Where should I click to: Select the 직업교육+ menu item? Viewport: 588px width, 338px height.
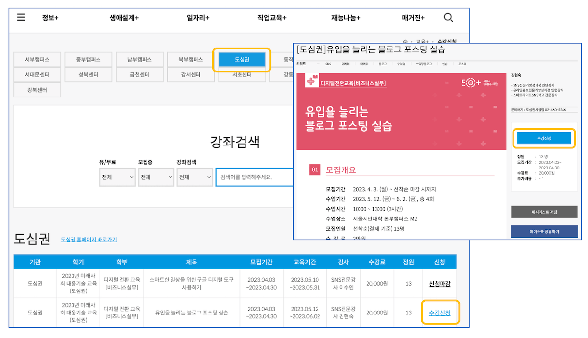point(271,18)
